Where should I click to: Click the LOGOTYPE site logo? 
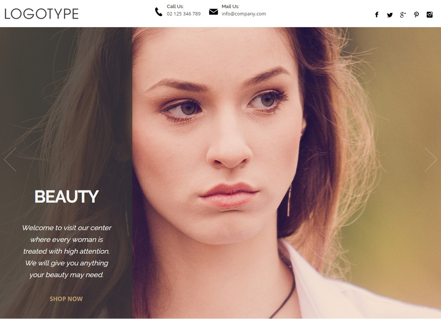click(x=41, y=14)
